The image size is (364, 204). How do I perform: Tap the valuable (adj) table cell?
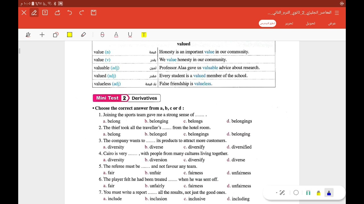click(125, 68)
